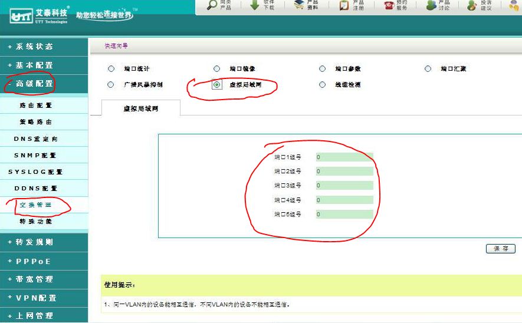Image resolution: width=522 pixels, height=323 pixels.
Task: Click the 快速向导 link
Action: [x=116, y=46]
